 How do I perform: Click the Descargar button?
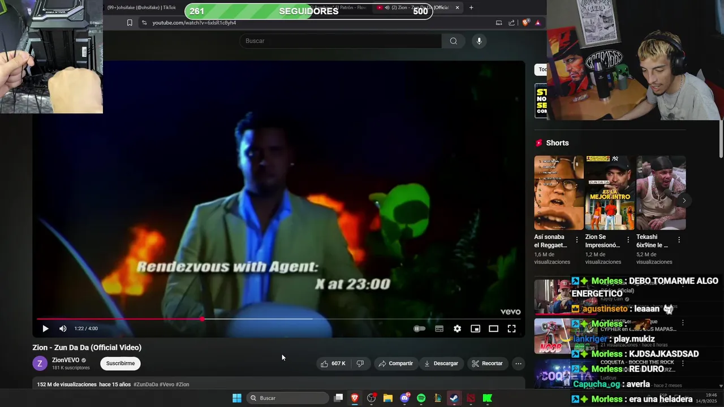(441, 363)
